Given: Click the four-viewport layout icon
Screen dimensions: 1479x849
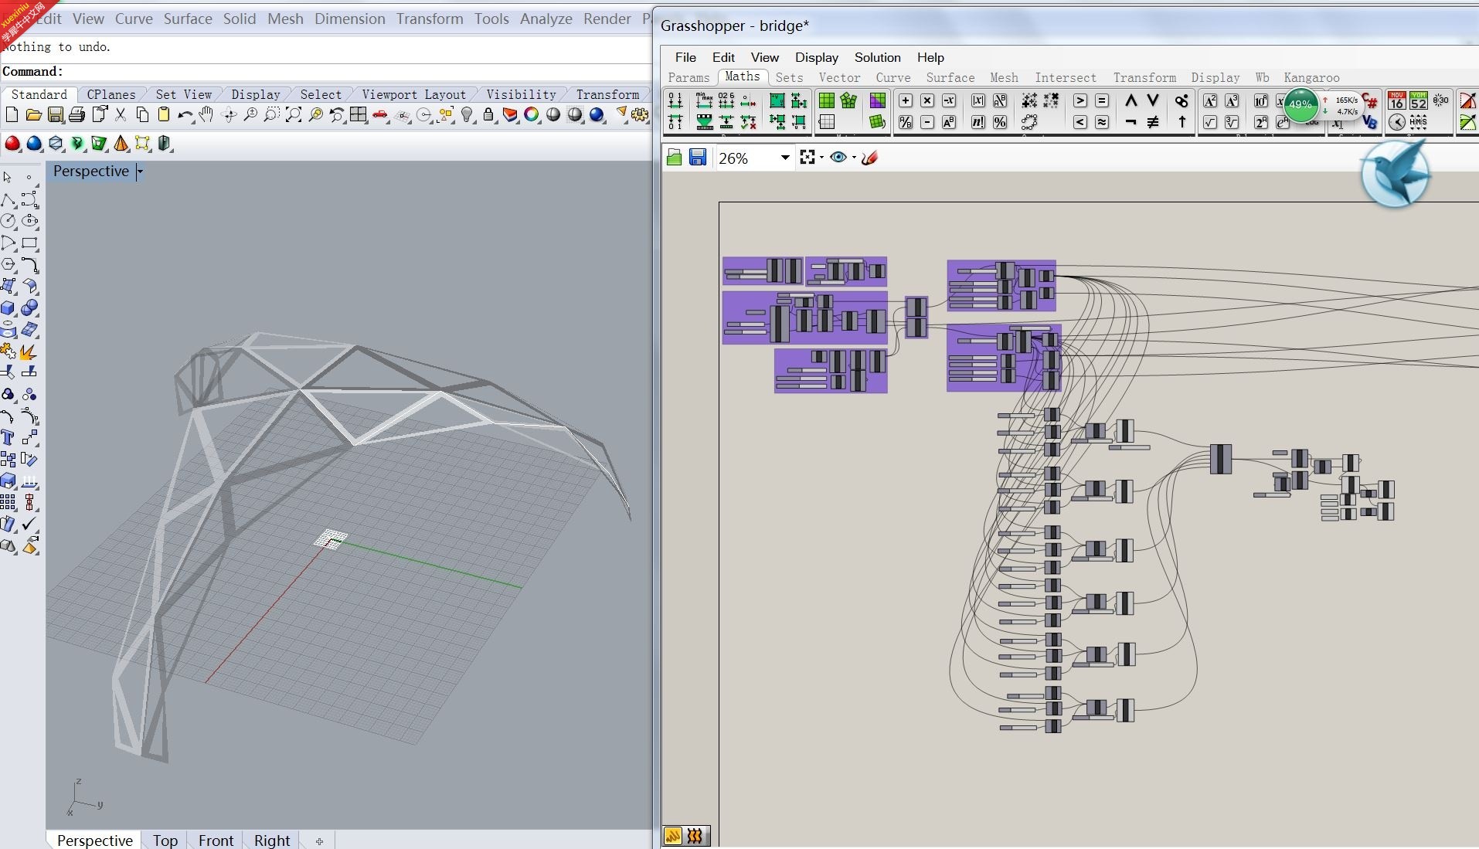Looking at the screenshot, I should pos(359,115).
